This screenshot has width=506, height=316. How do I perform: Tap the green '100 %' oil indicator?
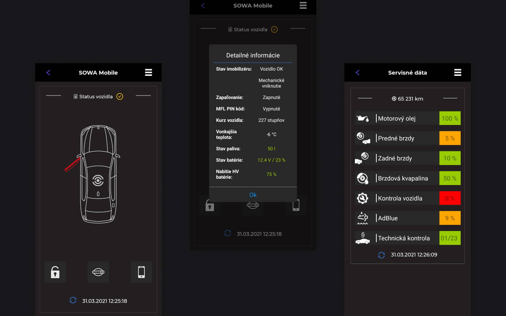point(450,118)
